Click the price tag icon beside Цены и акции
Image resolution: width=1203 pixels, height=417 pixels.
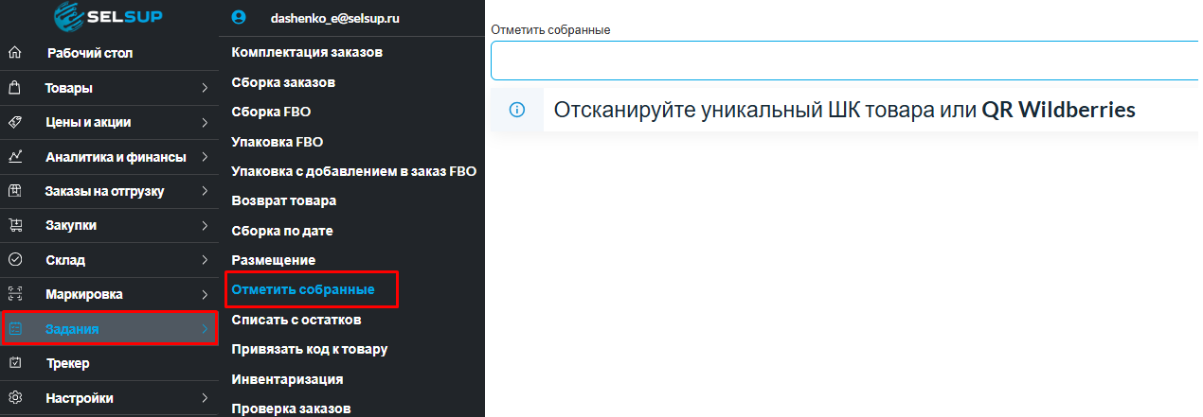pyautogui.click(x=14, y=122)
